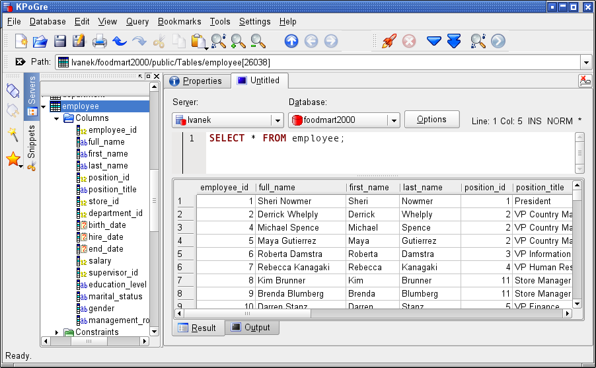
Task: Open the Query menu
Action: tap(137, 22)
